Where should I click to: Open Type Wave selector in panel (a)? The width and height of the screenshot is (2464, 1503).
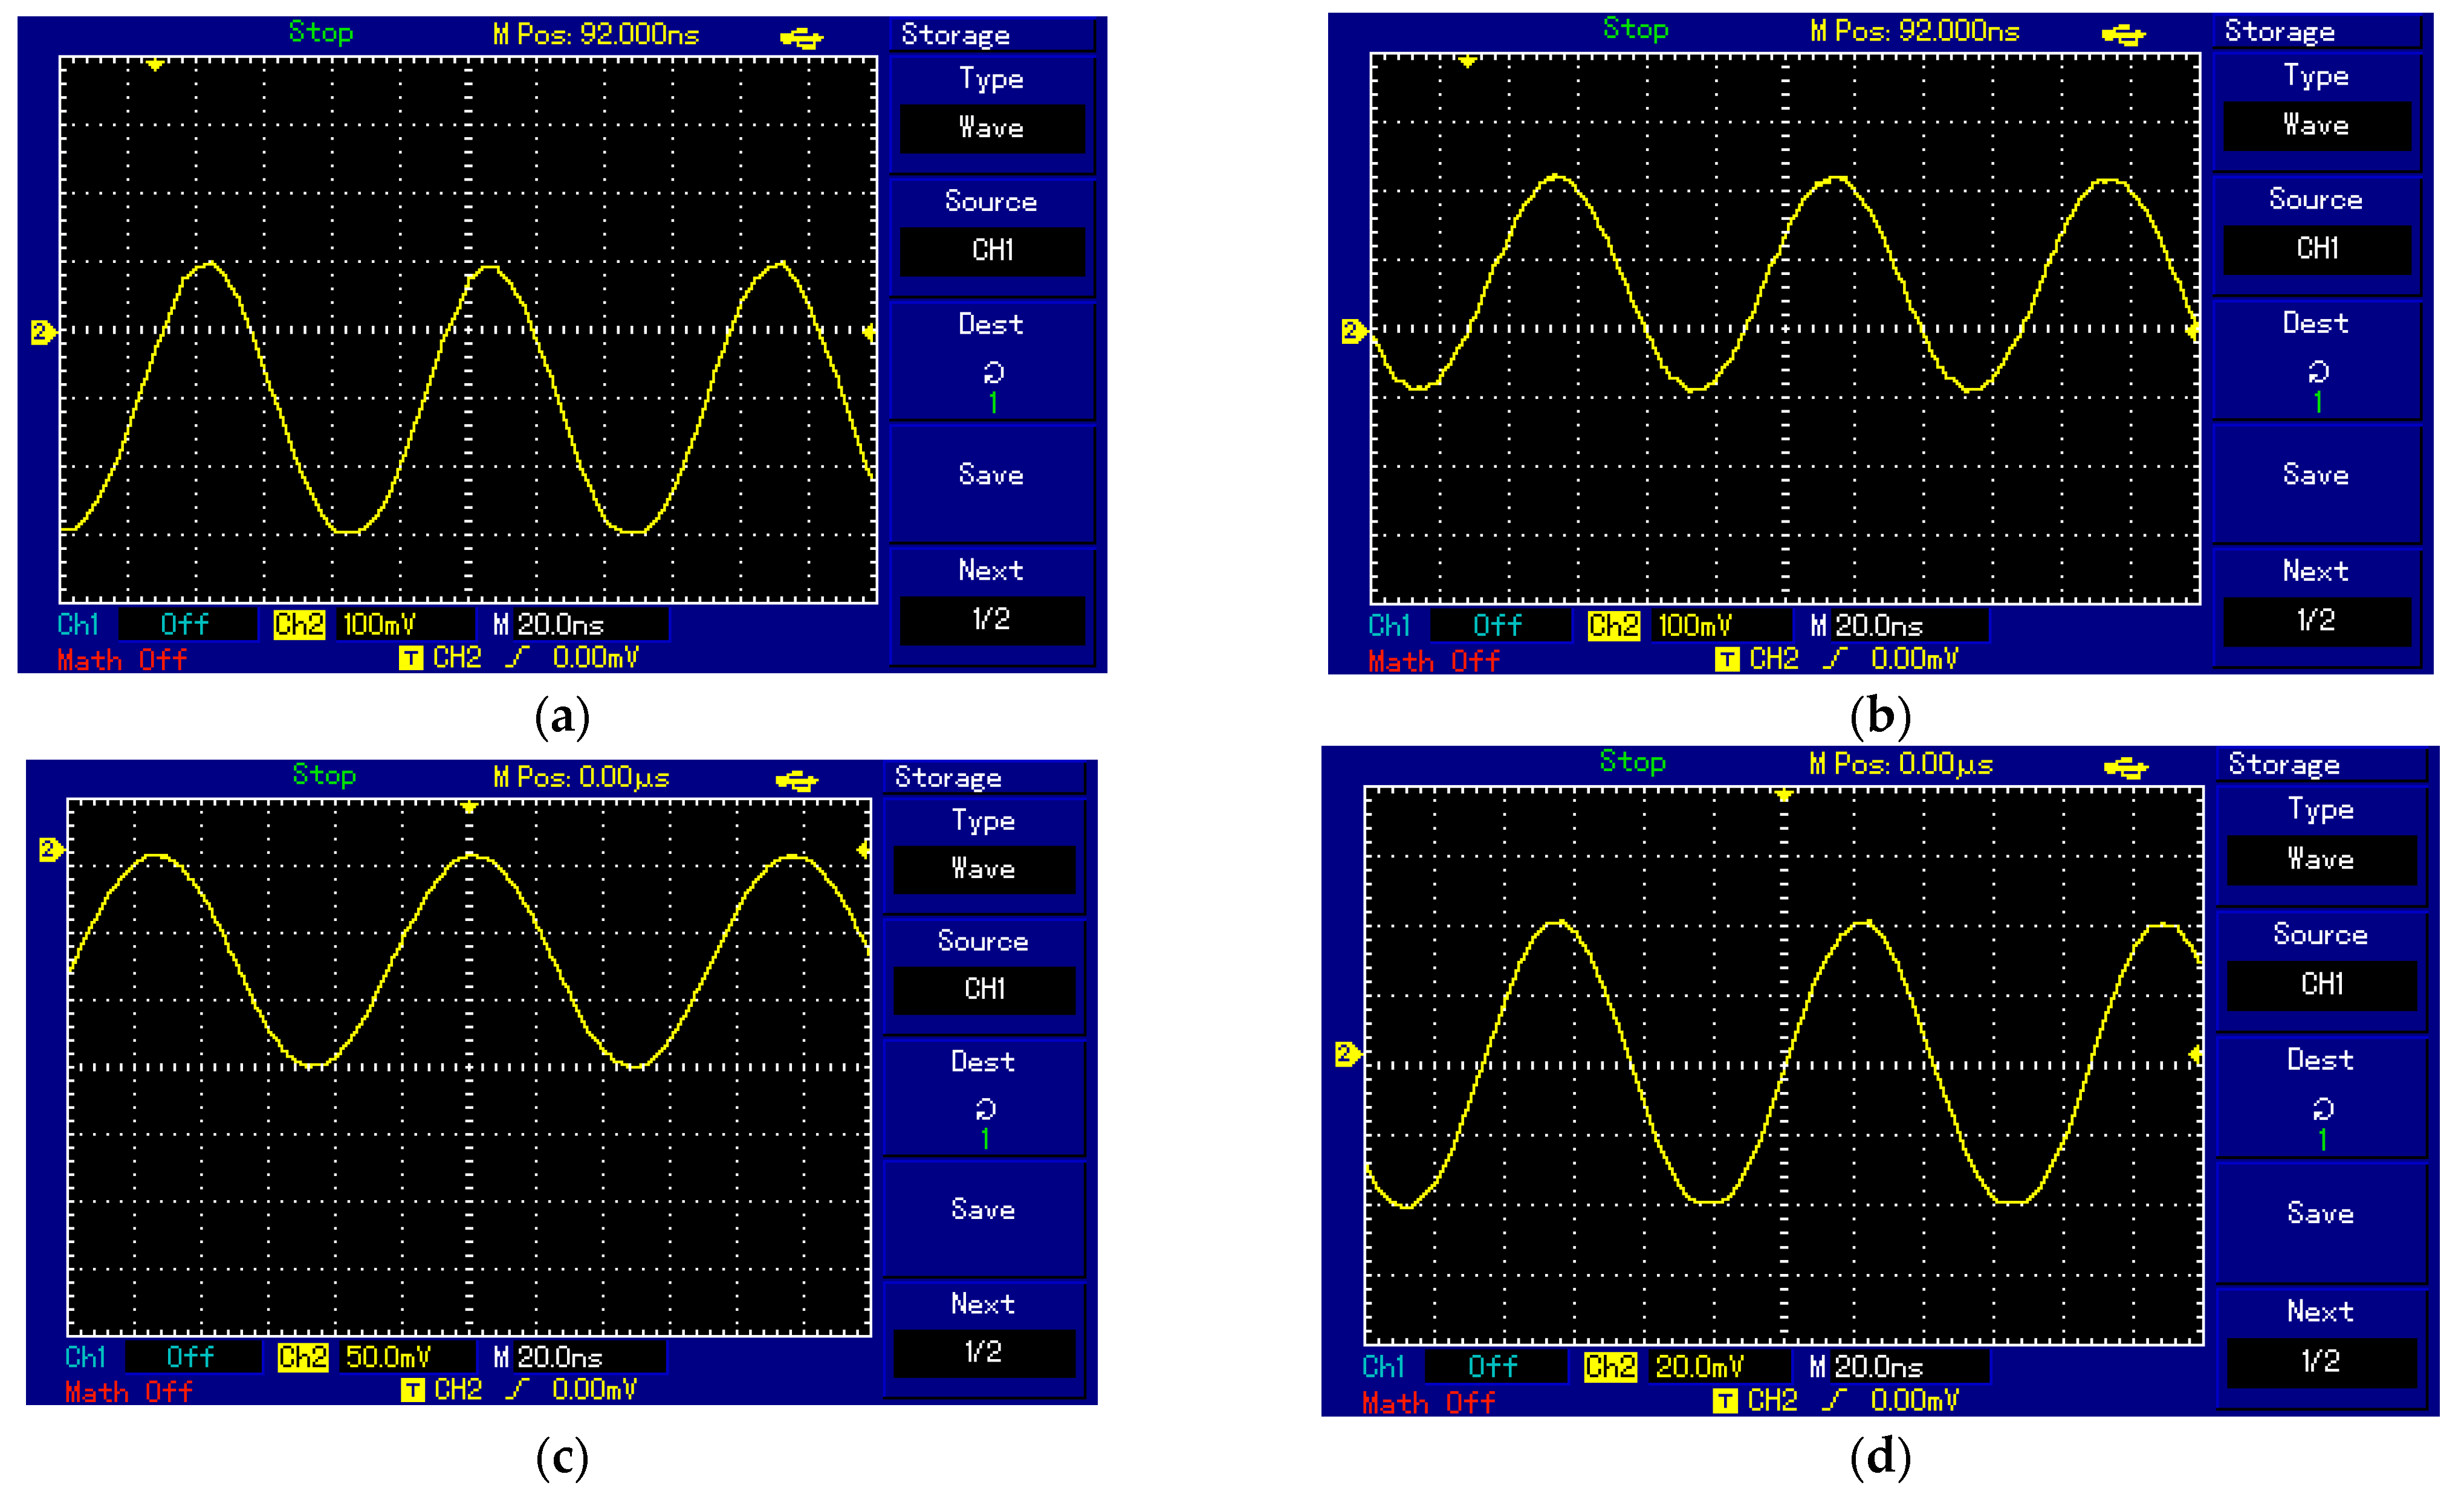(991, 128)
